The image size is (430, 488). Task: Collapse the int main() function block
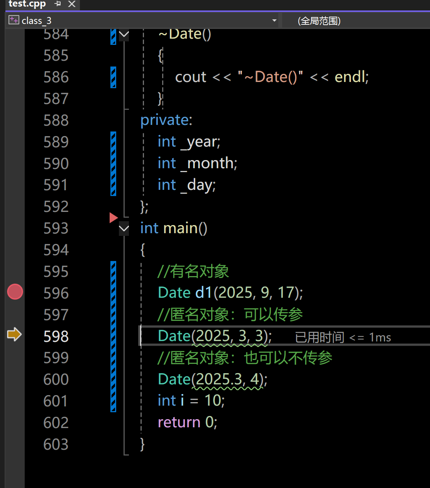(124, 229)
